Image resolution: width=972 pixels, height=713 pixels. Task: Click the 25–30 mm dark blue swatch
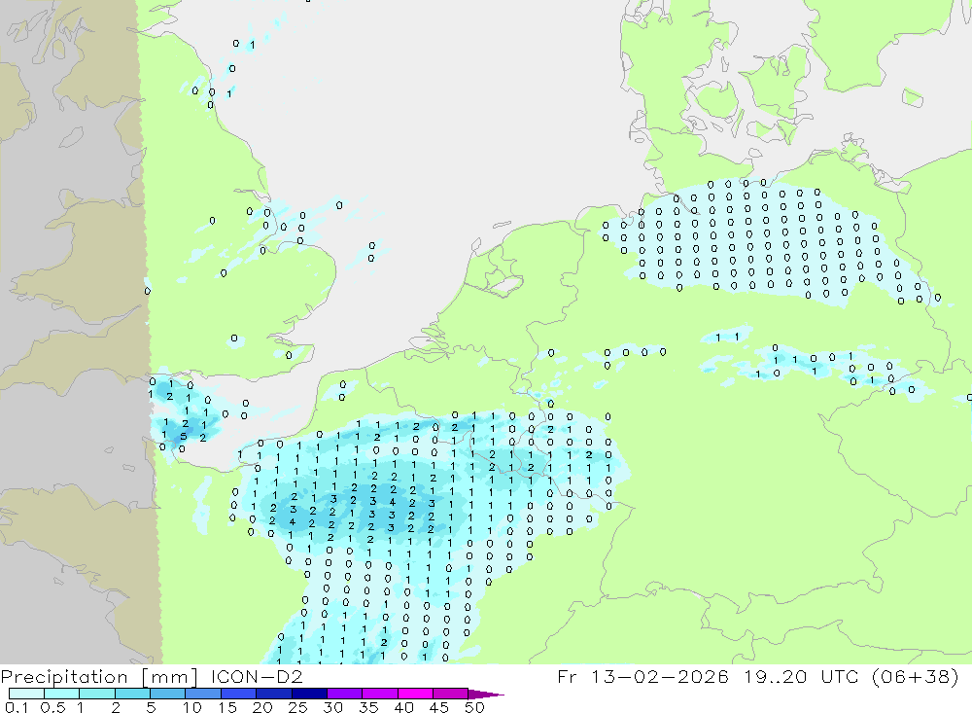point(309,694)
